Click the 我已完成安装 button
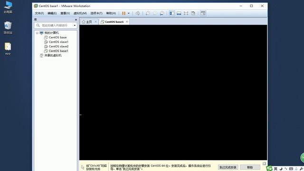This screenshot has height=171, width=304. tap(228, 167)
